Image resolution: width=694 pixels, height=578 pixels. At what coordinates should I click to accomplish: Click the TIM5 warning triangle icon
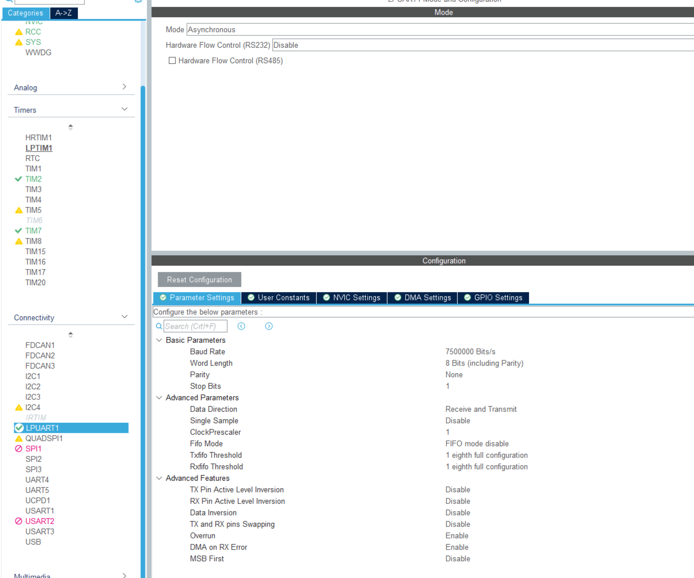tap(18, 210)
